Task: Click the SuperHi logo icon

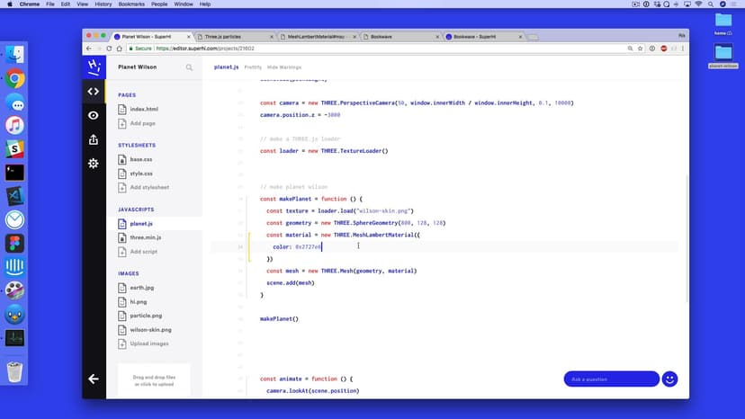Action: (94, 67)
